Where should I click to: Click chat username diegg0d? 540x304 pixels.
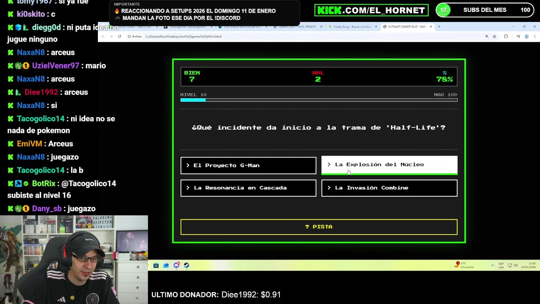click(x=46, y=27)
